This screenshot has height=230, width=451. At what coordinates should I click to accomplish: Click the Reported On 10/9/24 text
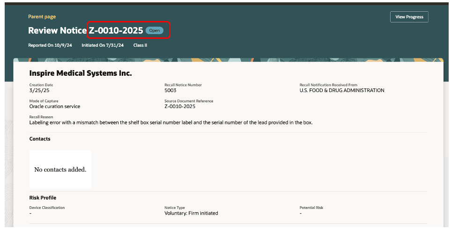tap(50, 45)
